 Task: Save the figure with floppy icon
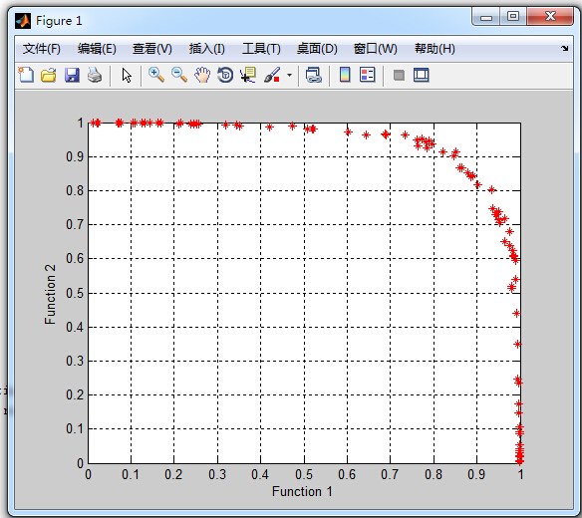coord(72,75)
